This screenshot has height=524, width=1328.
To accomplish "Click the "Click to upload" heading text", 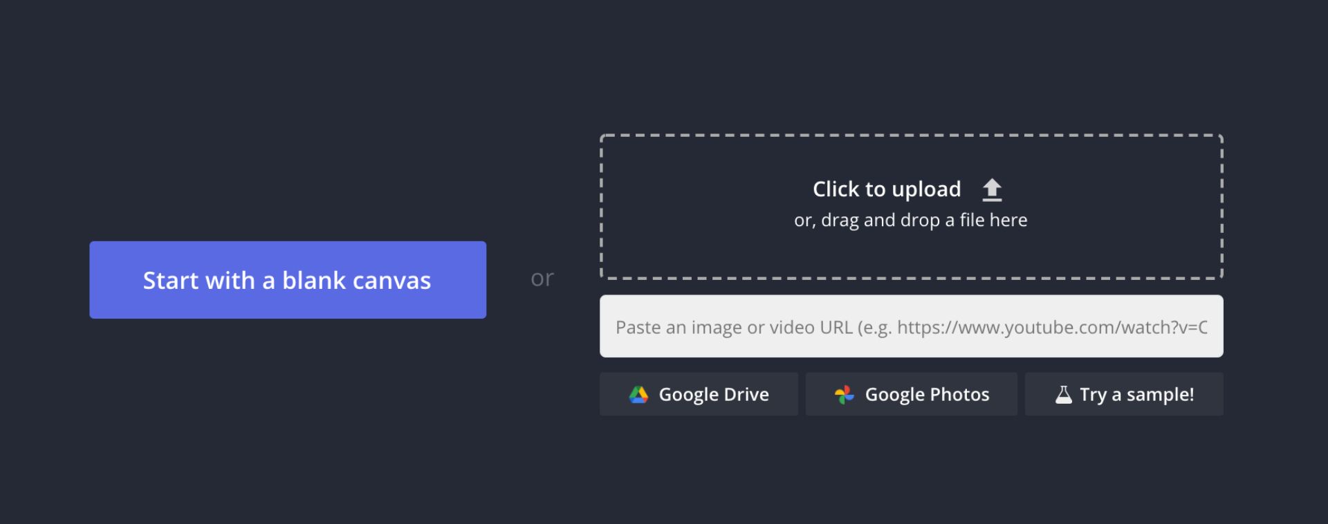I will 886,189.
